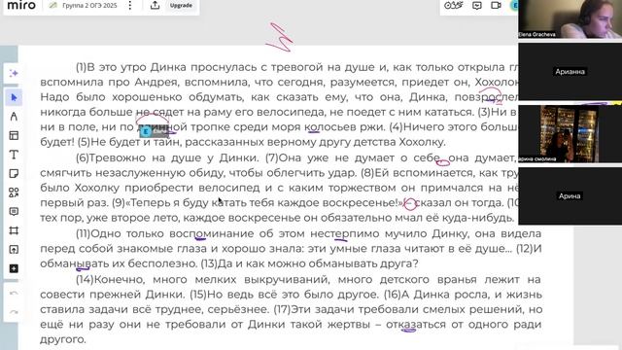Open the Miro AI sparkle tool

click(14, 74)
